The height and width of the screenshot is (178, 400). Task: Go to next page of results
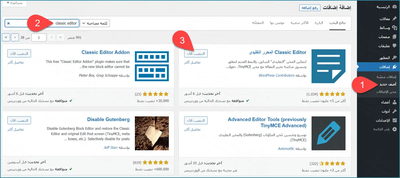click(x=15, y=37)
